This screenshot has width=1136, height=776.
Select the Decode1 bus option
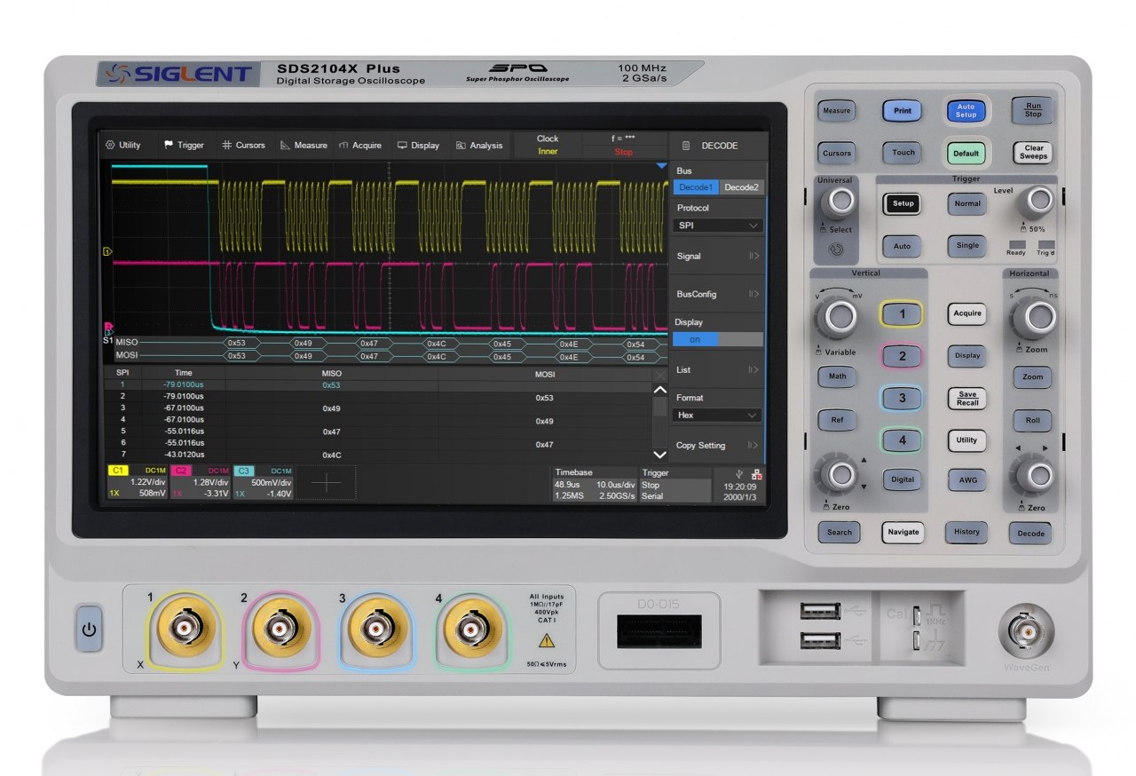pyautogui.click(x=696, y=187)
